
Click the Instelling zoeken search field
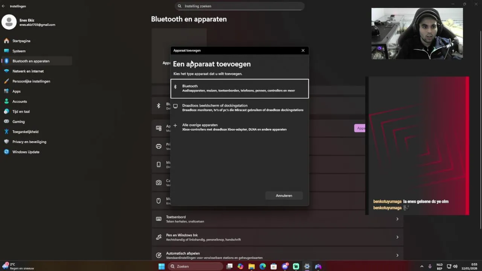click(x=239, y=6)
